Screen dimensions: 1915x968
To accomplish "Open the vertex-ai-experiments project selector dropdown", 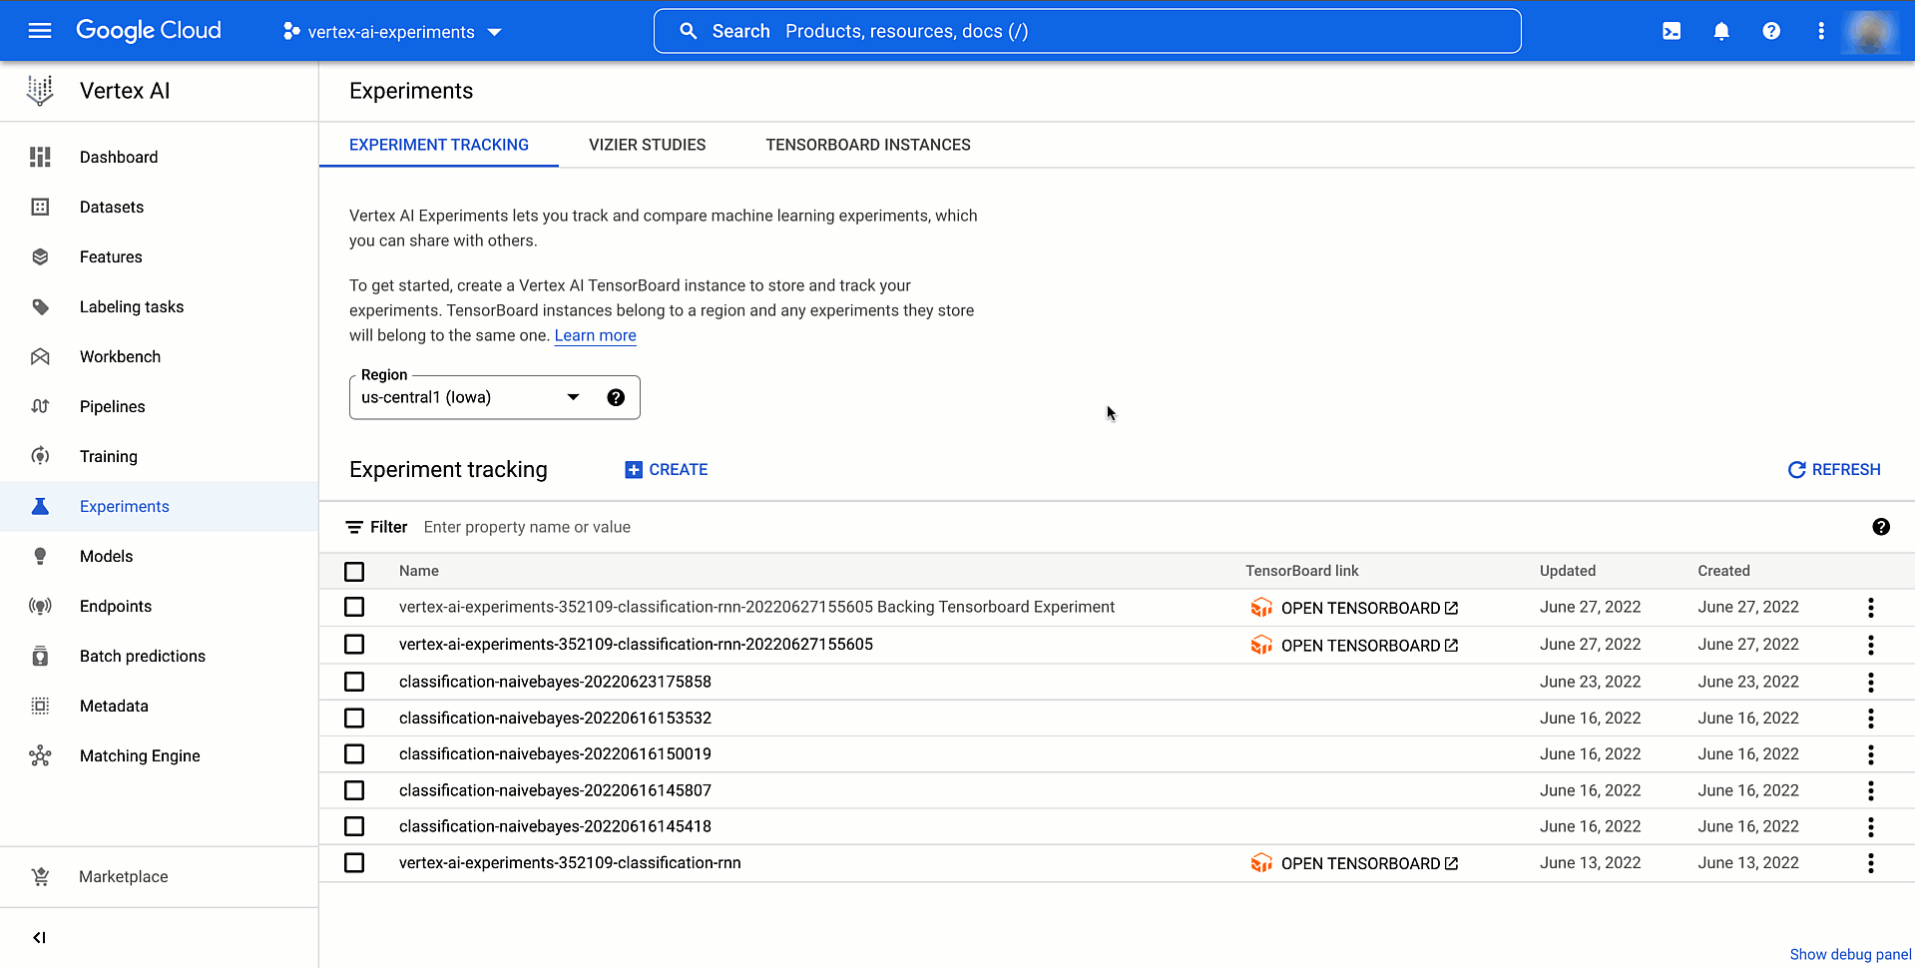I will [392, 32].
